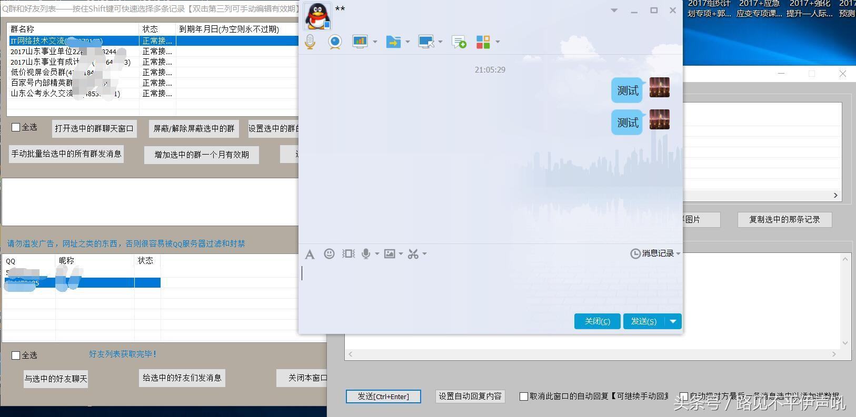Select the screenshot scissors tool
Image resolution: width=856 pixels, height=417 pixels.
tap(413, 254)
